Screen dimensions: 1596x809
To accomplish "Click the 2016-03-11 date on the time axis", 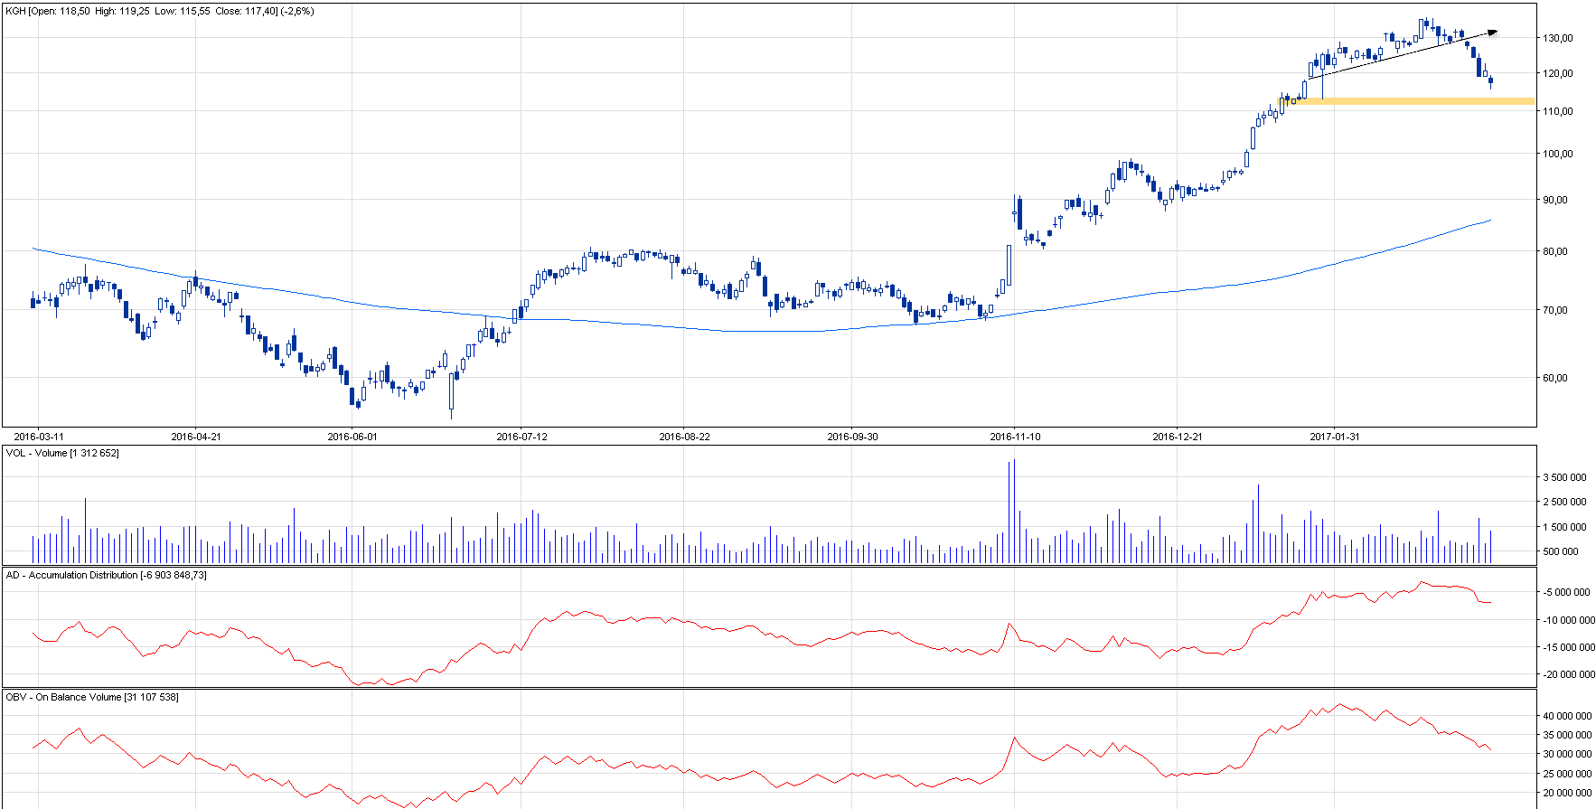I will tap(39, 437).
